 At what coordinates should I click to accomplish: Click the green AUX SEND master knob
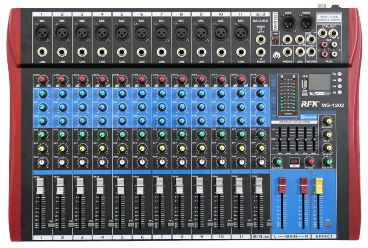click(277, 161)
